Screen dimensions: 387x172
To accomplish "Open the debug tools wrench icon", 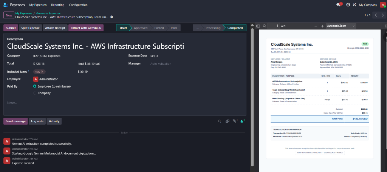I will pyautogui.click(x=354, y=5).
